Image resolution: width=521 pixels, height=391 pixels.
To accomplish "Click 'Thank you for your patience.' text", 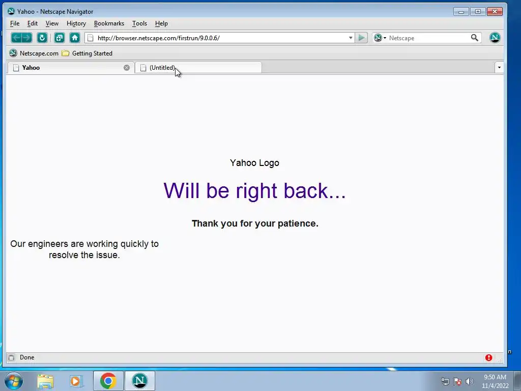I will click(255, 224).
